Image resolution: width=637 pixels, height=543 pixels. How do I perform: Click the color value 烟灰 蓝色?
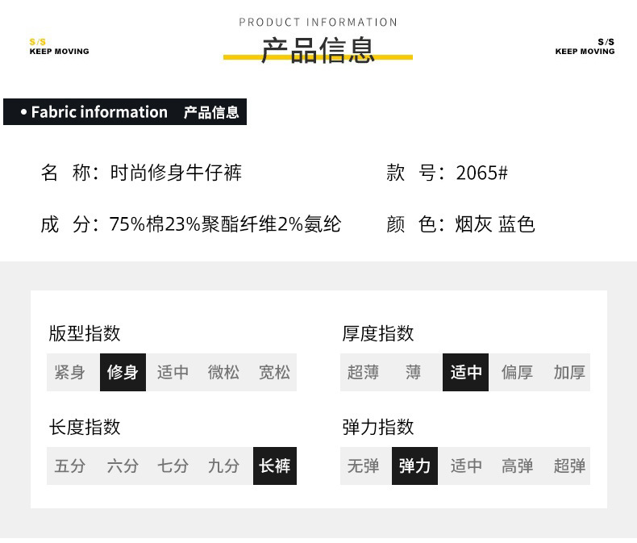pos(495,224)
